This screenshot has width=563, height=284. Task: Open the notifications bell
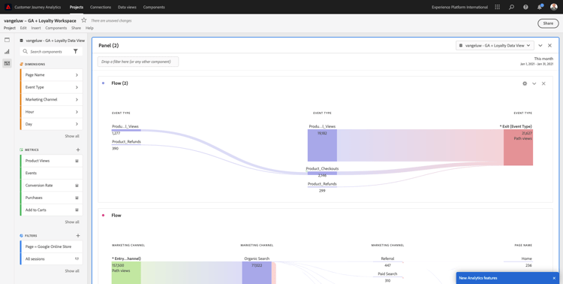click(540, 7)
